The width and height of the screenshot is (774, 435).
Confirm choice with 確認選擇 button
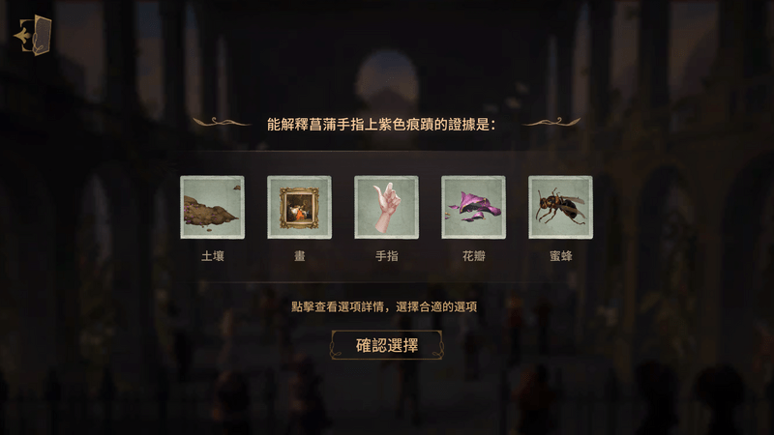click(x=386, y=345)
